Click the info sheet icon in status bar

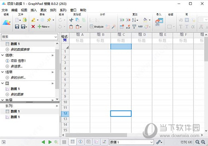coord(81,142)
